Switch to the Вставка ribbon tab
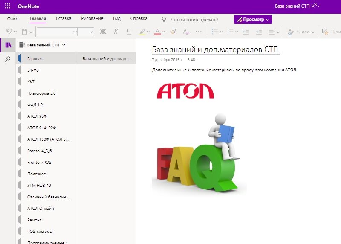341x244 pixels. coord(64,18)
